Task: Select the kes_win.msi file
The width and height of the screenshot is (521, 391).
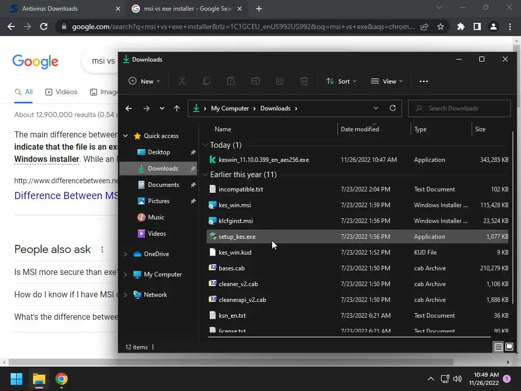Action: pos(357,205)
